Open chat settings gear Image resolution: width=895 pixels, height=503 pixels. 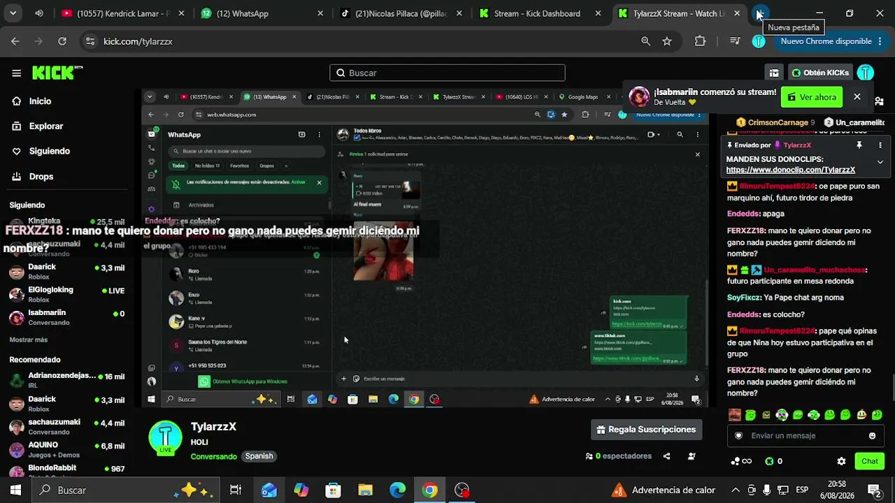(x=841, y=461)
